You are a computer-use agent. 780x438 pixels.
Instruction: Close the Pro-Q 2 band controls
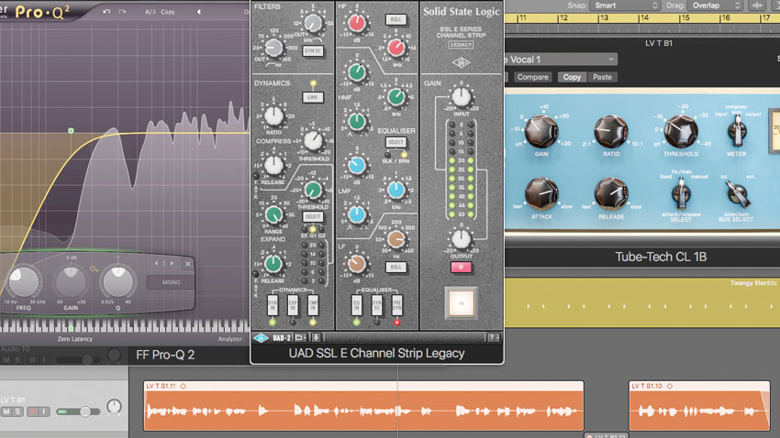(188, 264)
